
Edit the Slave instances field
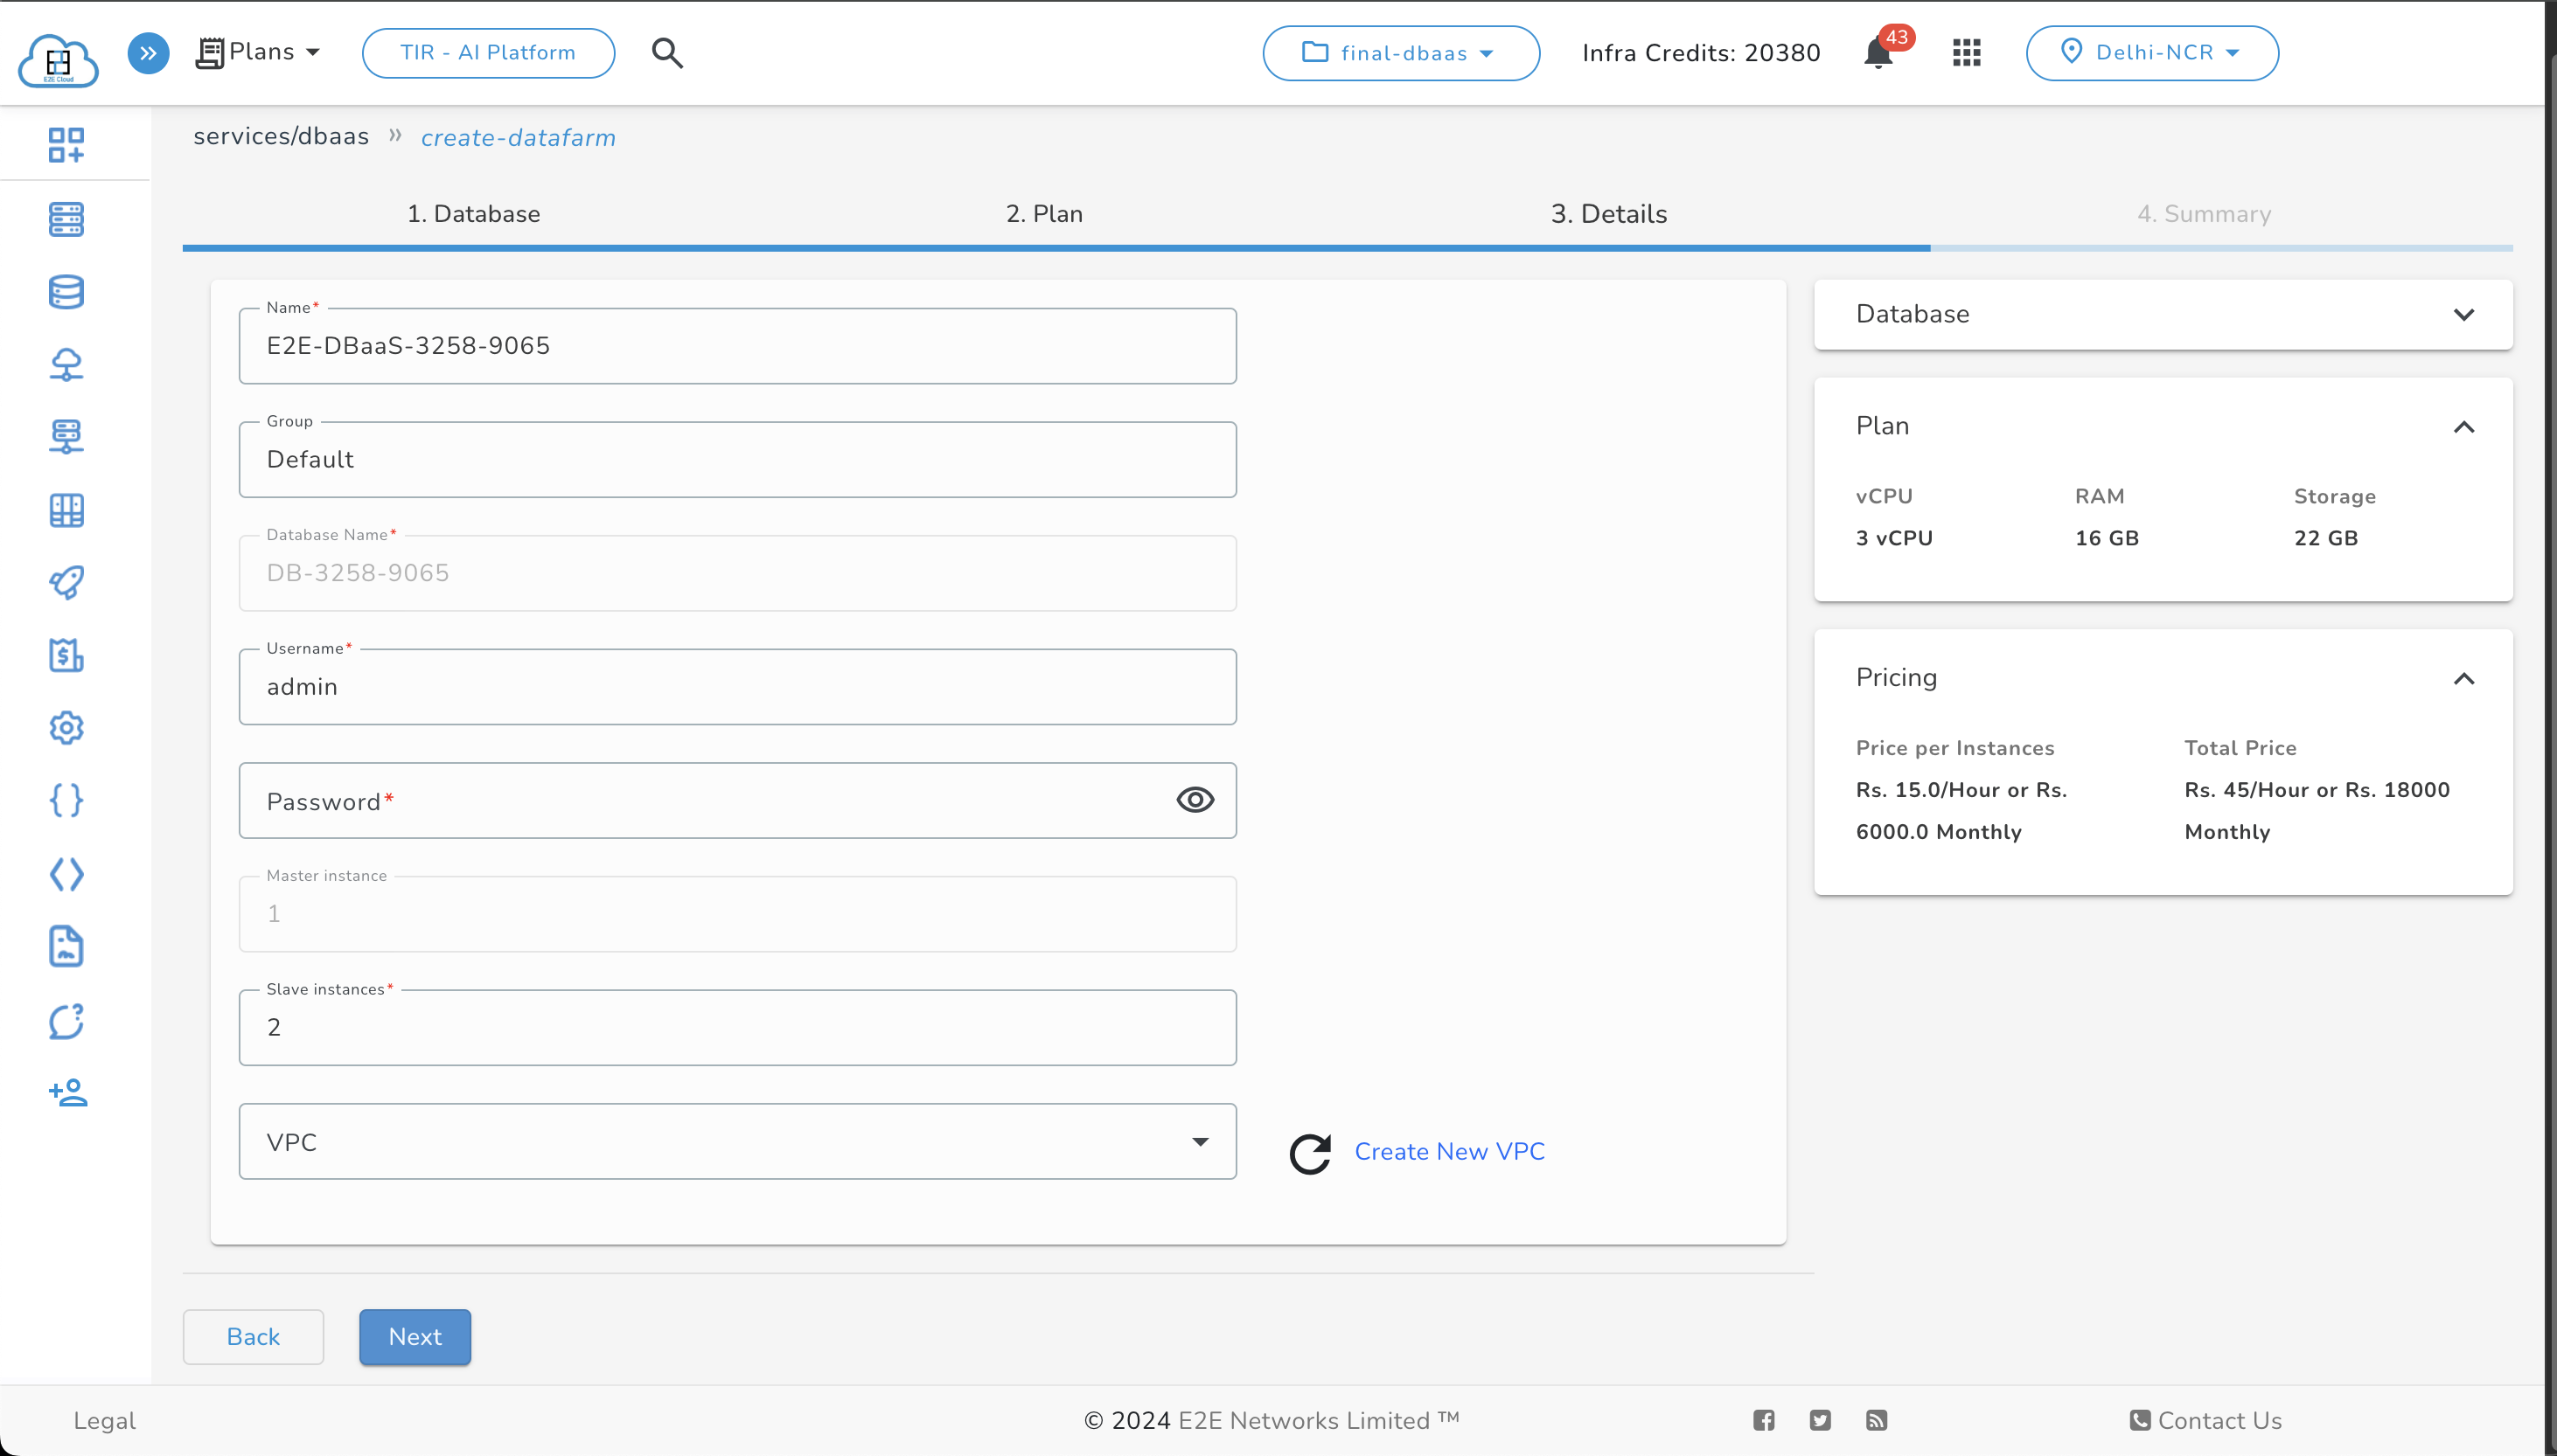click(737, 1028)
